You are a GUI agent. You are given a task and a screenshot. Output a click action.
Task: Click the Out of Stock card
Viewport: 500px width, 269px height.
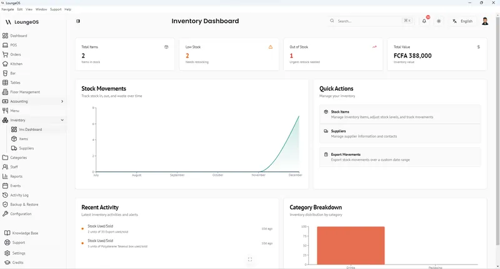tap(333, 54)
